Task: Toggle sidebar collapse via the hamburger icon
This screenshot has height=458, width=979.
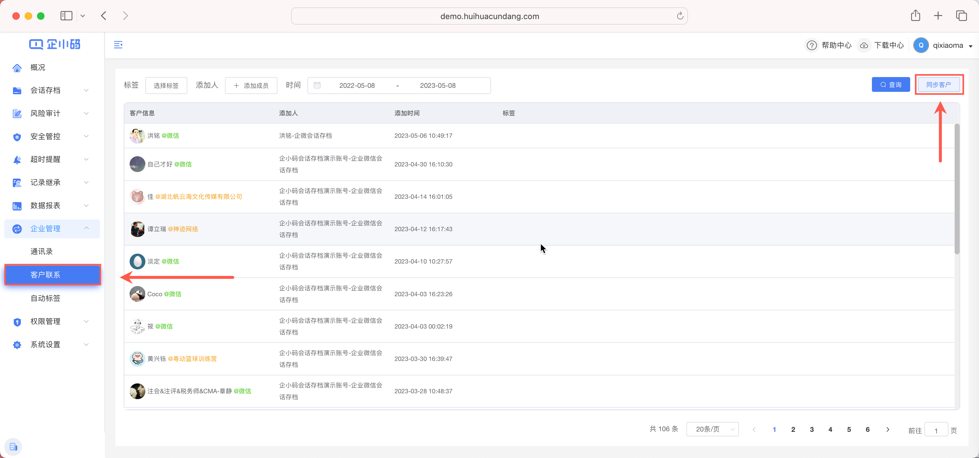Action: pyautogui.click(x=118, y=45)
